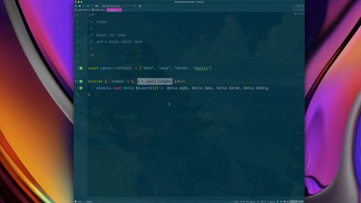Screen dimensions: 361x203
Task: Open the magnifier search icon in the toolbar
Action: pos(140,6)
